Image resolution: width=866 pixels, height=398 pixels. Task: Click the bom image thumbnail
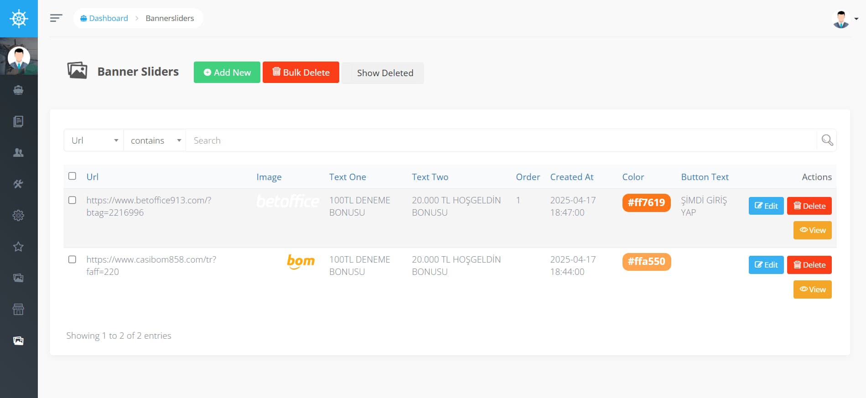point(301,262)
